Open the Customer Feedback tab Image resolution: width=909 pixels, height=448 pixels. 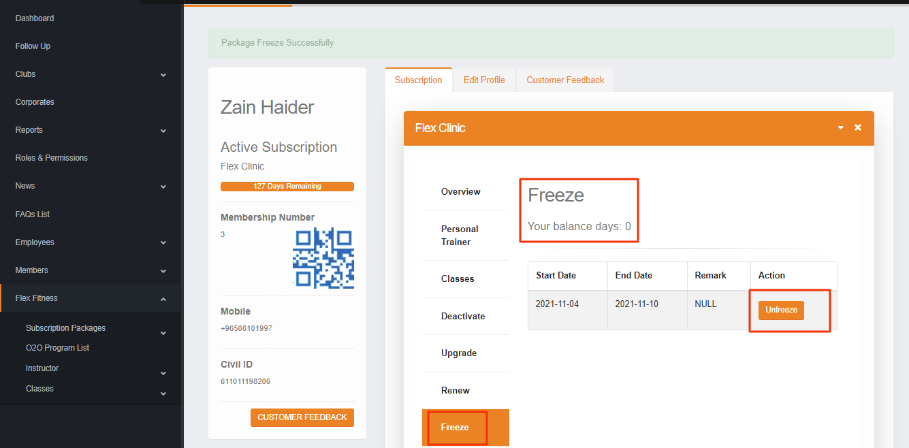click(x=565, y=80)
